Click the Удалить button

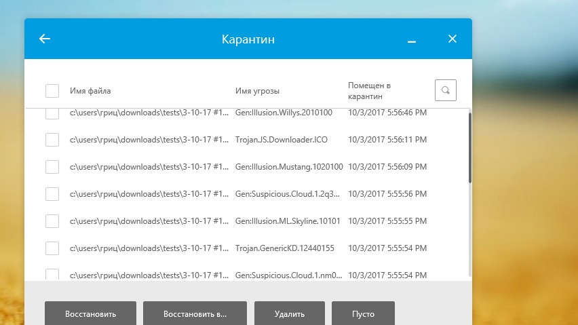click(x=290, y=314)
